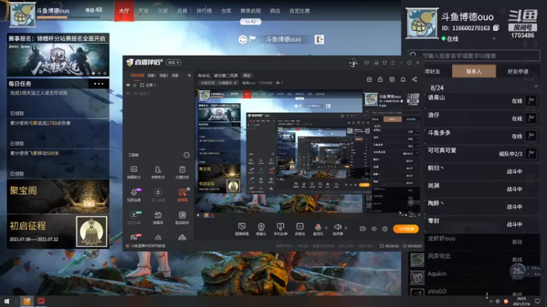Open streaming settings gear icon
Image resolution: width=547 pixels, height=307 pixels.
(x=385, y=229)
